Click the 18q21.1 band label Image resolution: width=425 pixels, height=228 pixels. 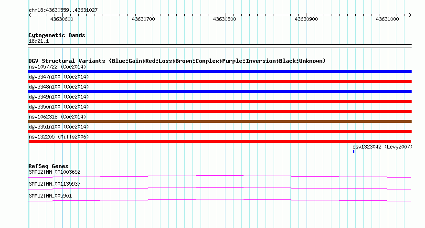click(x=39, y=41)
